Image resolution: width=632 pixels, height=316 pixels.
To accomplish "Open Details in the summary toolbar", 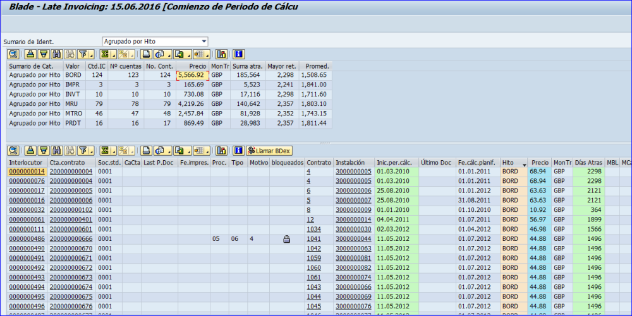I will point(13,54).
